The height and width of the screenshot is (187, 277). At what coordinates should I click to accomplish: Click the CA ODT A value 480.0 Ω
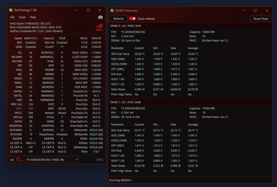pyautogui.click(x=30, y=143)
